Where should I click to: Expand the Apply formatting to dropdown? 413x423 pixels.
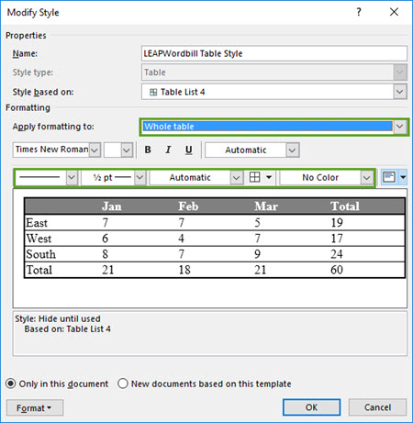coord(400,127)
